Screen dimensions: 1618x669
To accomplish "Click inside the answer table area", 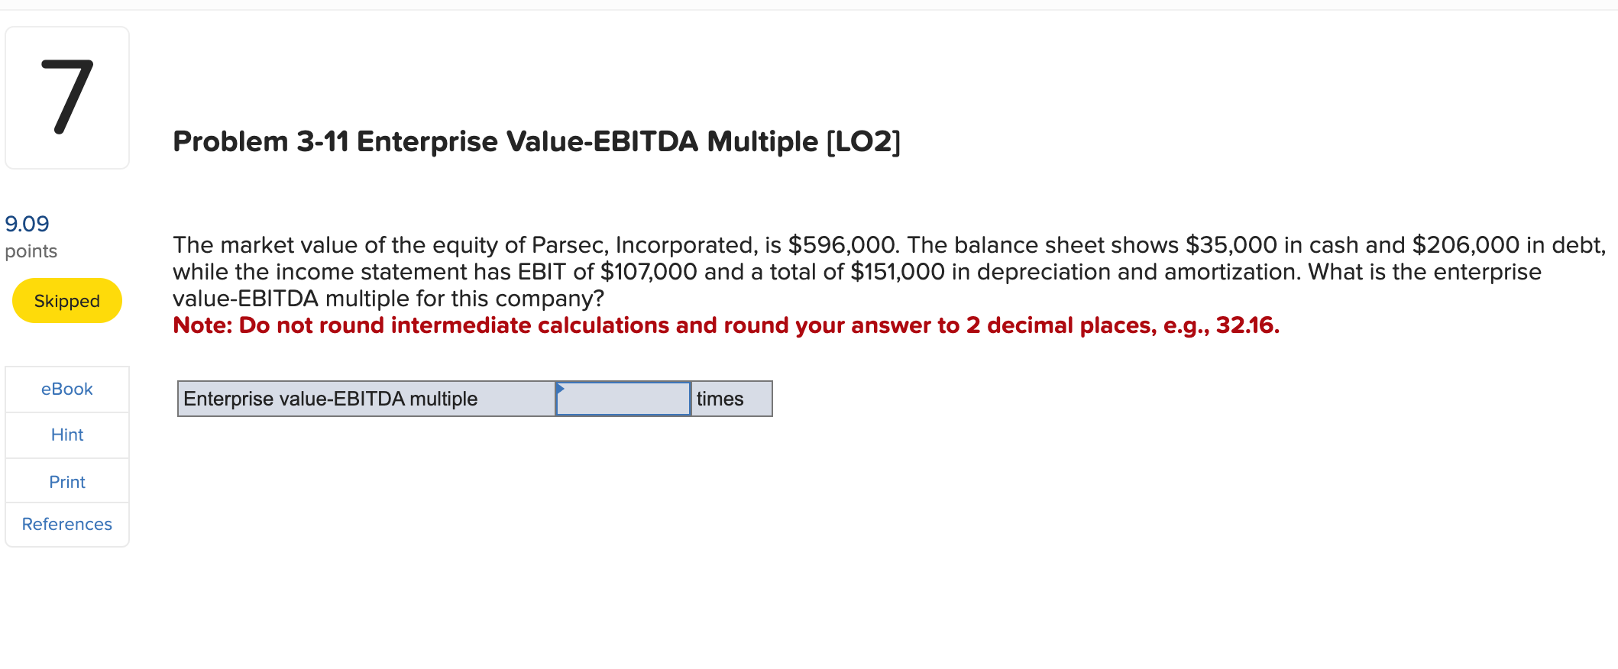I will [474, 398].
